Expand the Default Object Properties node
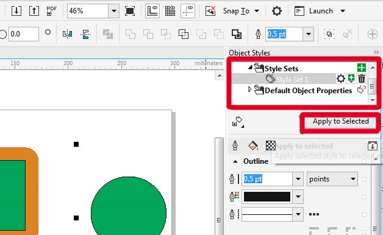 (249, 89)
